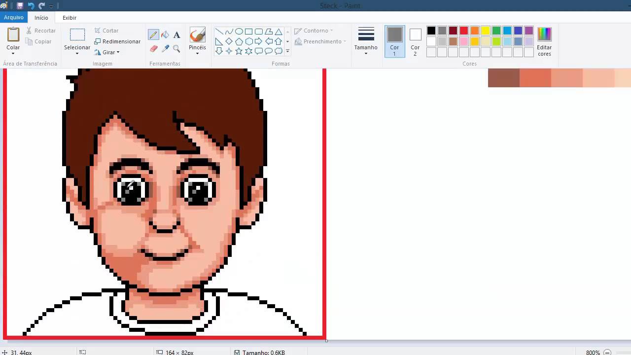Pick the bright red palette swatch

pyautogui.click(x=464, y=31)
